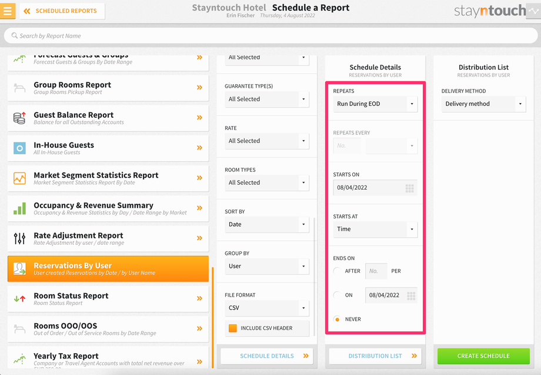This screenshot has width=541, height=375.
Task: Click the Ends On date field
Action: point(391,296)
